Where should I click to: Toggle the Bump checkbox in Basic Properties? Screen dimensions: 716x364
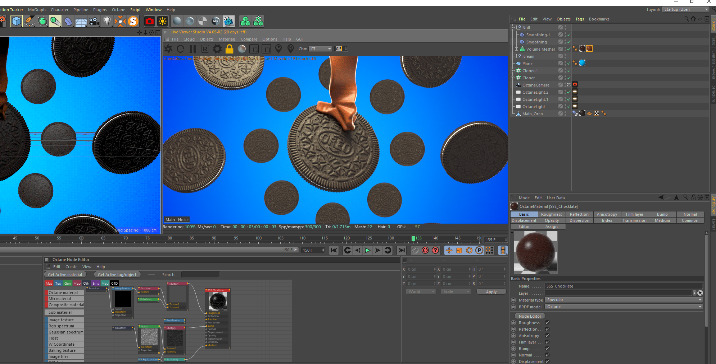tap(547, 349)
